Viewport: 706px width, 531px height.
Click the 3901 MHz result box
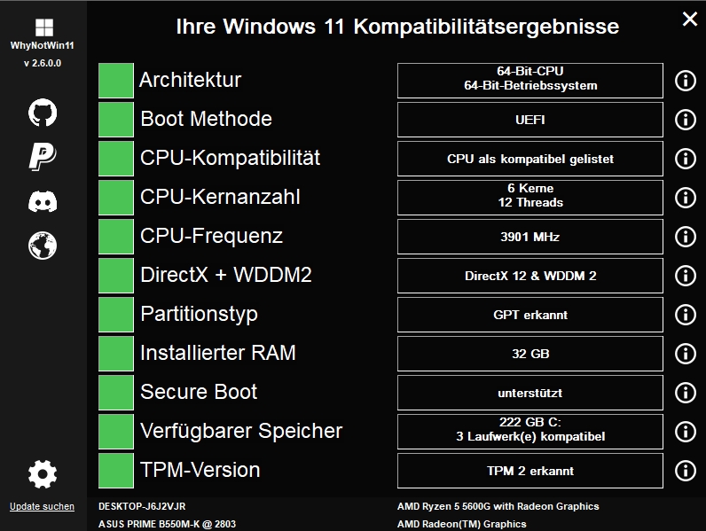(529, 237)
